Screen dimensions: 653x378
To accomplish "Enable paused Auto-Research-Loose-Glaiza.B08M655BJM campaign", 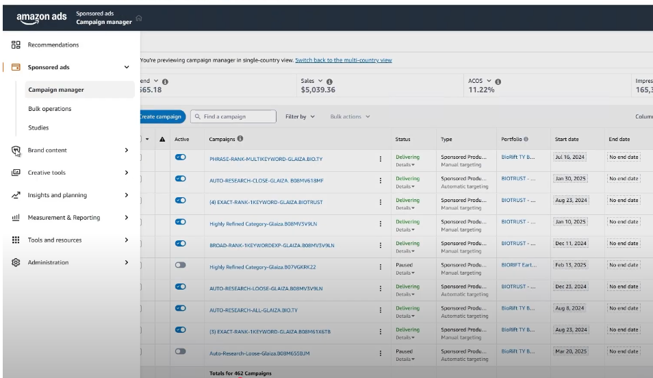I will [x=180, y=351].
